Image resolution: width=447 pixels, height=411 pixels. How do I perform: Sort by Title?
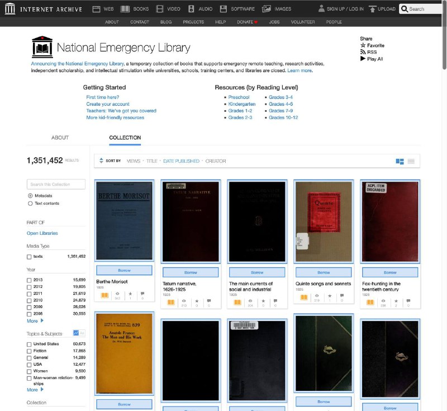tap(151, 161)
